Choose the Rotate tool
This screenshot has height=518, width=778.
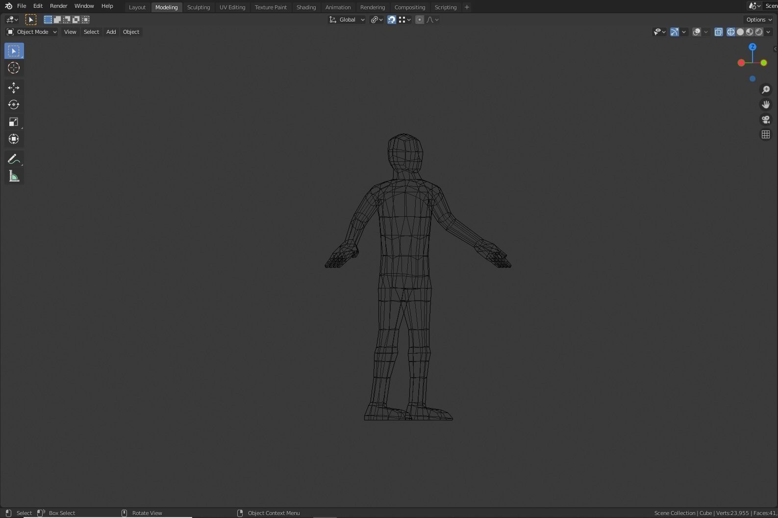point(14,105)
